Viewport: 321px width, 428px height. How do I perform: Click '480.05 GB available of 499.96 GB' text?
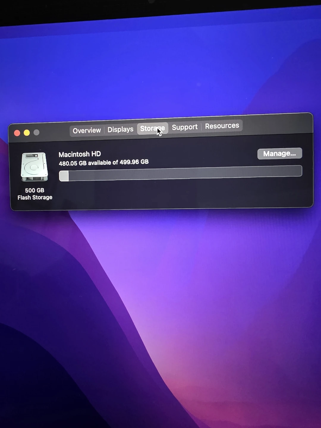point(104,163)
